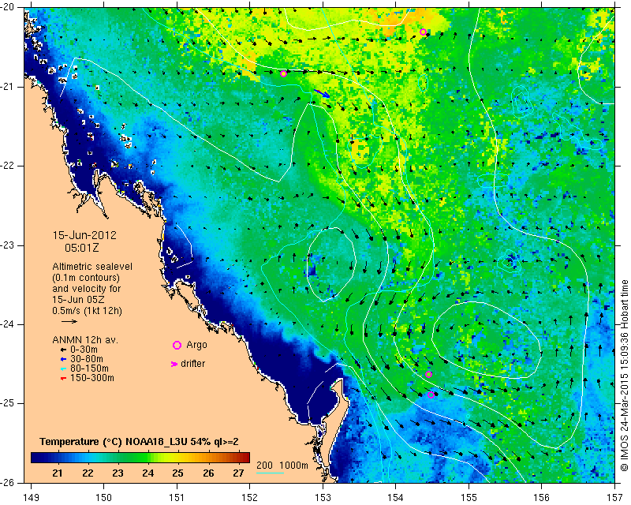Click the longitude axis label 153
Viewport: 631px width, 505px height.
(x=323, y=498)
